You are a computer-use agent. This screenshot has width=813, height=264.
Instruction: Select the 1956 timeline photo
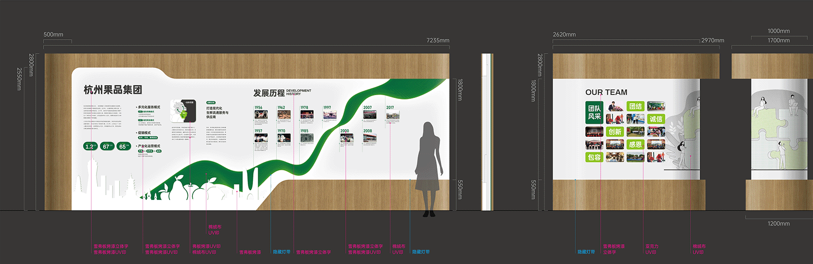click(x=261, y=115)
